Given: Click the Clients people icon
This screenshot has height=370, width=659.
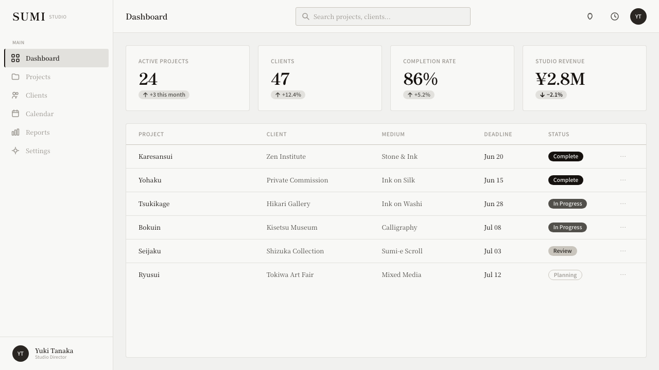Looking at the screenshot, I should [15, 95].
